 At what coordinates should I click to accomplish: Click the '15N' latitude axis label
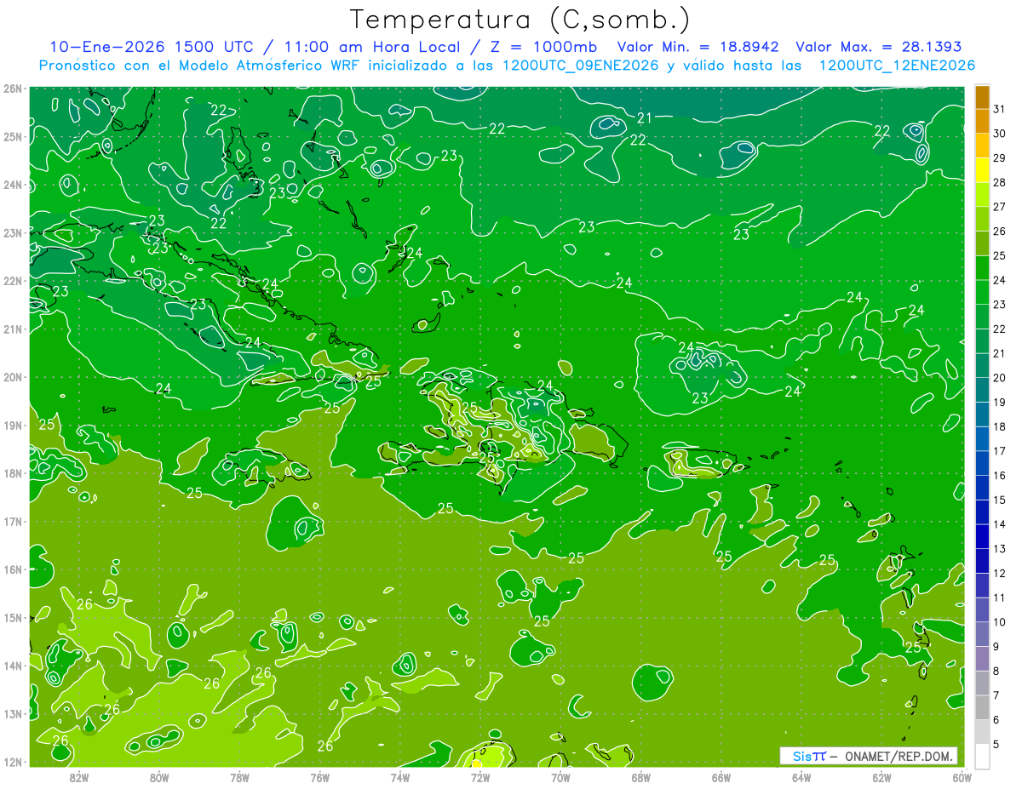[x=13, y=617]
